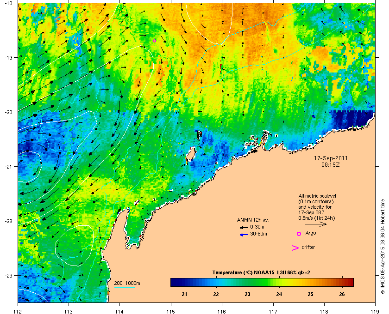Click the latitude axis label -21
This screenshot has height=314, width=389.
pyautogui.click(x=8, y=167)
